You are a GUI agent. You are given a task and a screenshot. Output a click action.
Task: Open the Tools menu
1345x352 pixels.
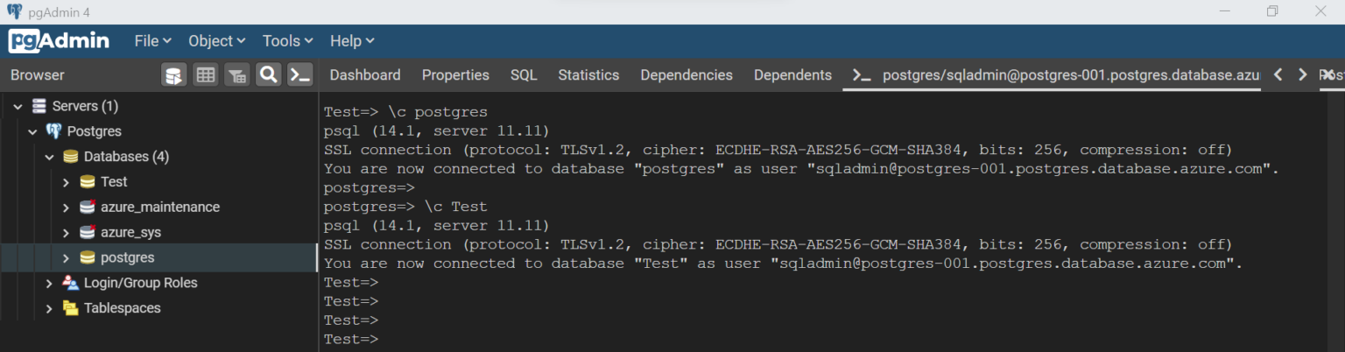[x=288, y=41]
